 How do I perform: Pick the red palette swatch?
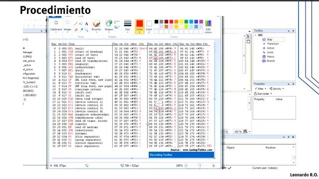[x=171, y=22]
